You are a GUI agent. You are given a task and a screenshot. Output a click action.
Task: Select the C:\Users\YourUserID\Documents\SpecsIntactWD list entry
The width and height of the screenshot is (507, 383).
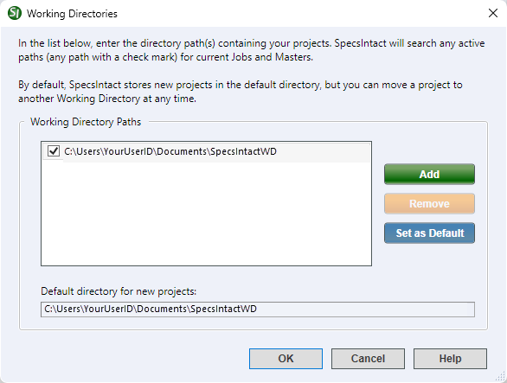207,151
